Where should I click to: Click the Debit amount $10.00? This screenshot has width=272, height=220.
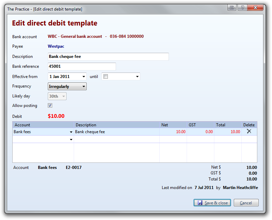56,116
